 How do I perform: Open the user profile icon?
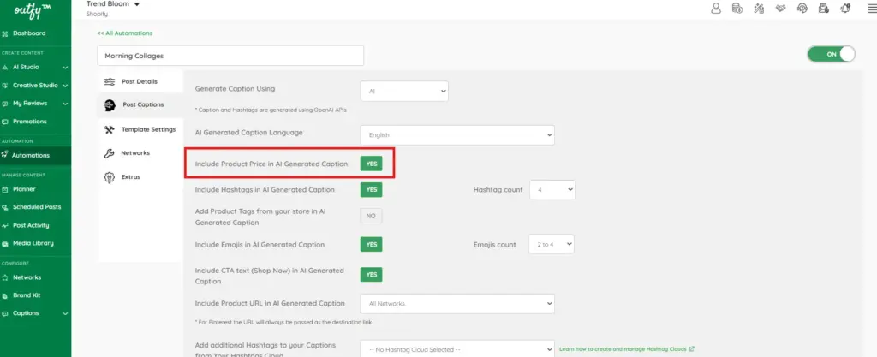[715, 8]
